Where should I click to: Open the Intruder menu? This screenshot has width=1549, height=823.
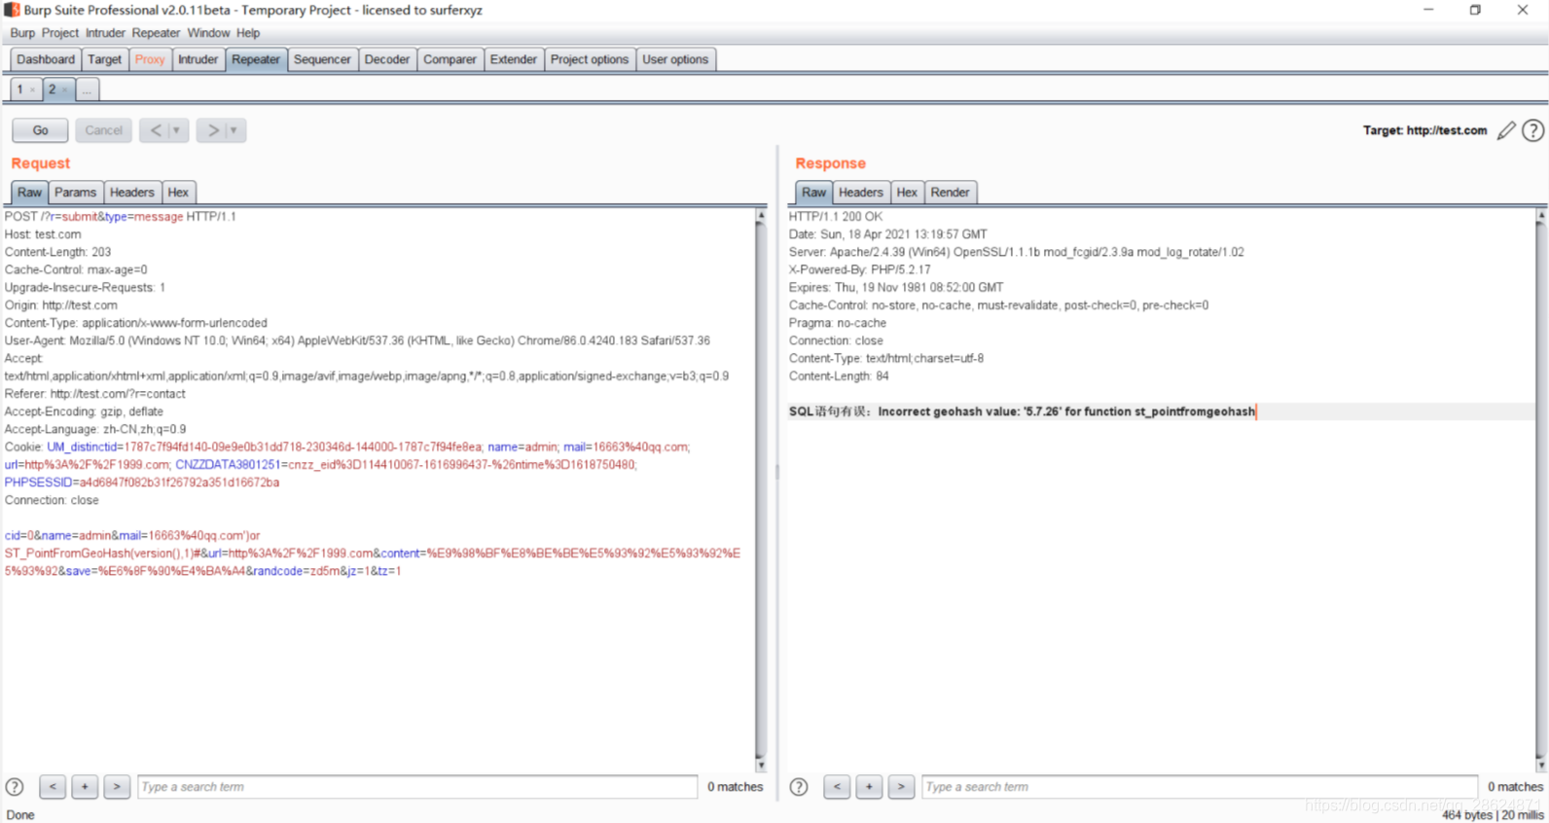click(105, 33)
